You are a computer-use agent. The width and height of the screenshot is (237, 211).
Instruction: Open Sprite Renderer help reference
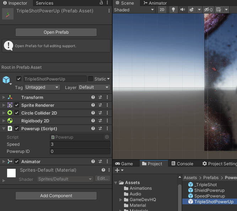[x=93, y=105]
